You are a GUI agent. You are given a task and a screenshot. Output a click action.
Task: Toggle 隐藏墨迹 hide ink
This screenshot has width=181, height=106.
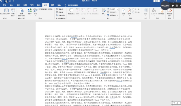pyautogui.click(x=169, y=12)
